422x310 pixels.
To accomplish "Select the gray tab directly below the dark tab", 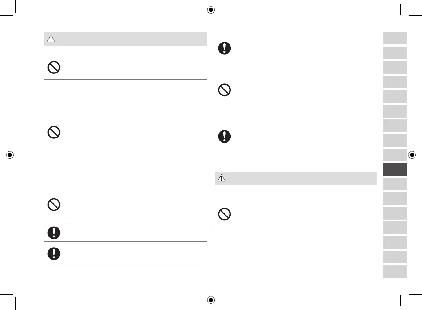I will pos(395,184).
